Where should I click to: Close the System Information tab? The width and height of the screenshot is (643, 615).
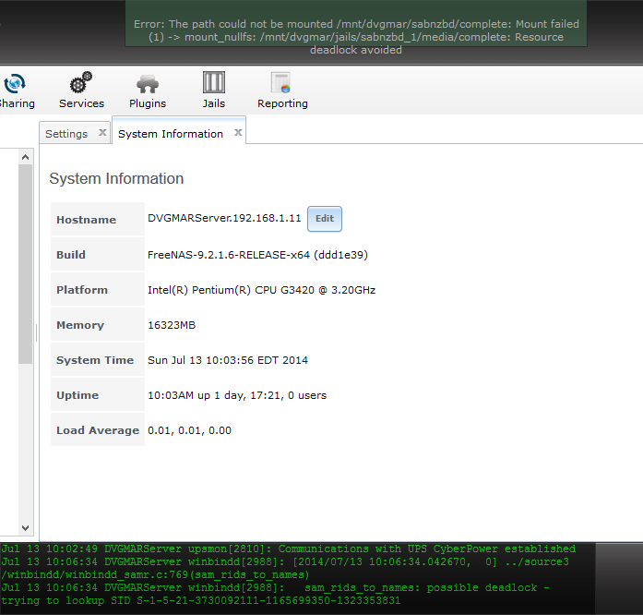coord(238,133)
